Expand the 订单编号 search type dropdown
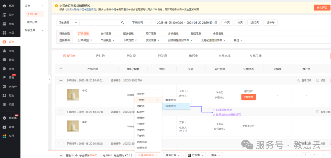 pos(68,23)
